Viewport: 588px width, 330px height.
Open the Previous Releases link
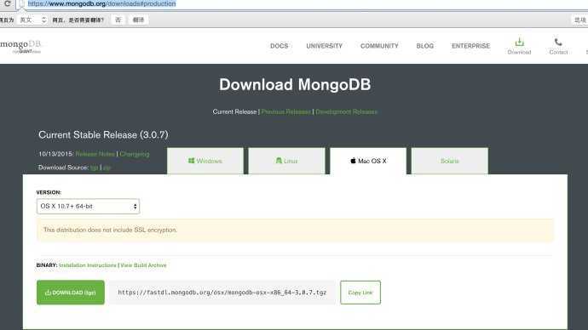click(x=286, y=112)
